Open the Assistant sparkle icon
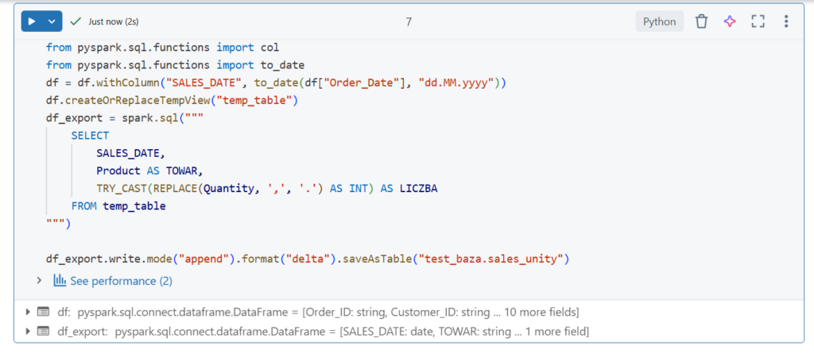The width and height of the screenshot is (814, 353). 730,21
